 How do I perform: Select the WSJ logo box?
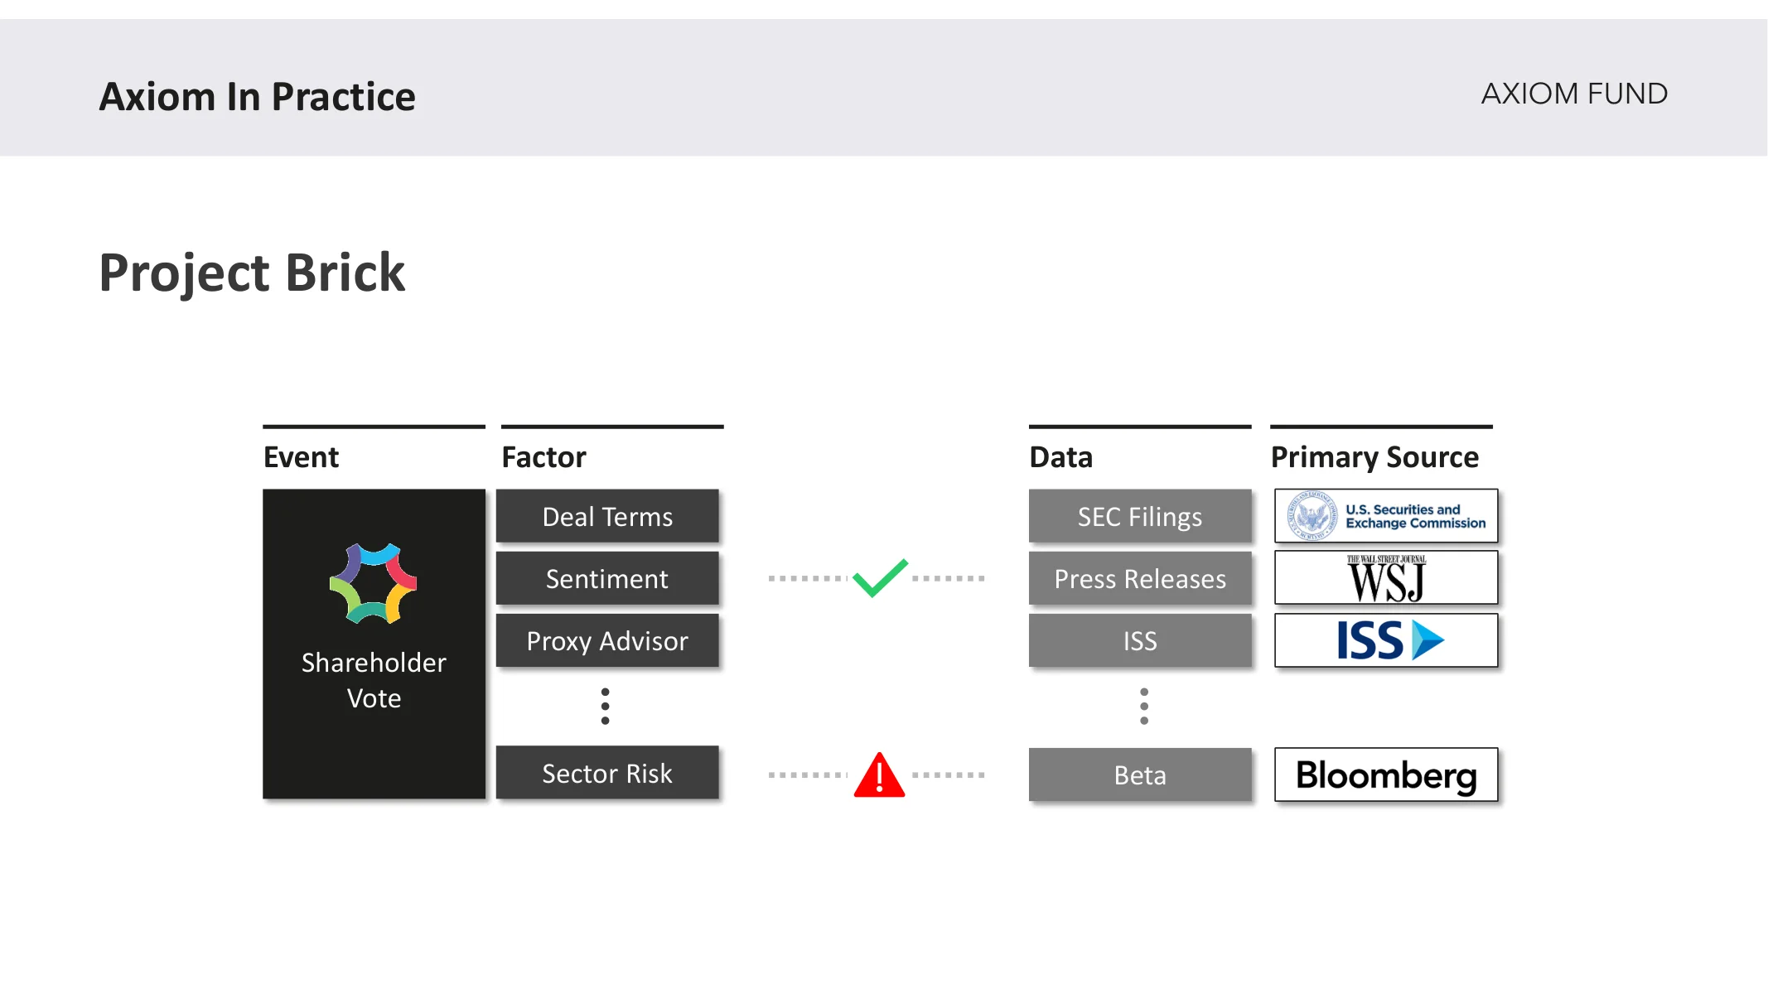coord(1386,577)
